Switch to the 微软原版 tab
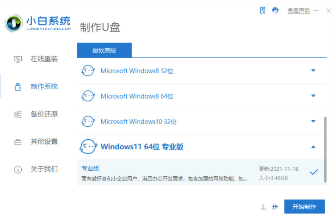336x219 pixels. pos(104,50)
